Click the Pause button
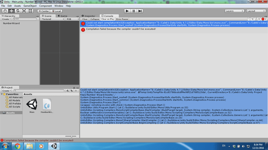 [x=134, y=11]
